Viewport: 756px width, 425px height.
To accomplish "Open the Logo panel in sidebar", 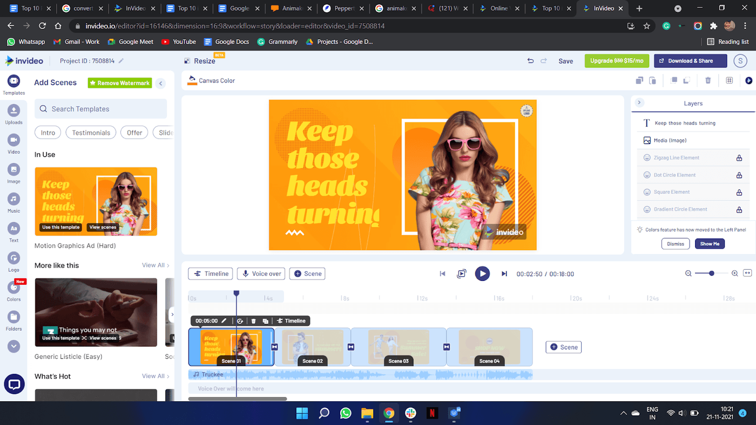I will (13, 258).
